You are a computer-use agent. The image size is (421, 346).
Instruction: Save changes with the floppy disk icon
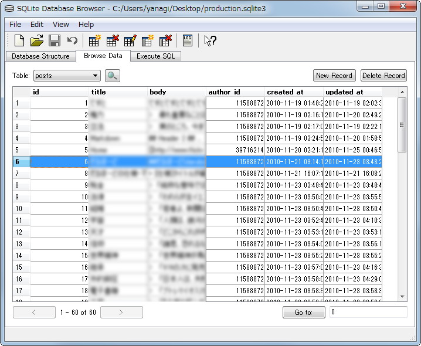[x=55, y=40]
